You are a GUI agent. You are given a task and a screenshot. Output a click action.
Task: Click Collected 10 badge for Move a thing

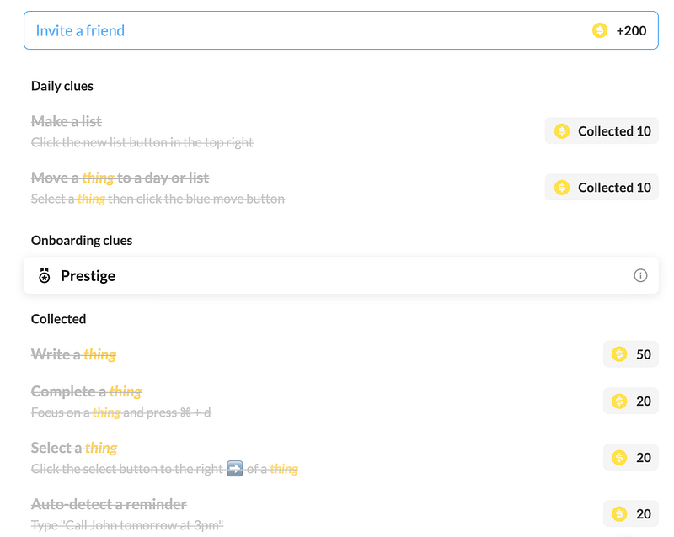pos(602,188)
